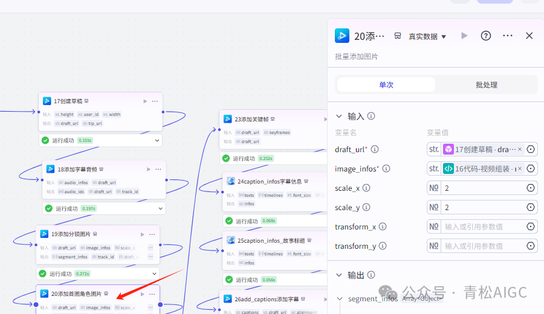Switch to the 单次 tab

point(386,85)
